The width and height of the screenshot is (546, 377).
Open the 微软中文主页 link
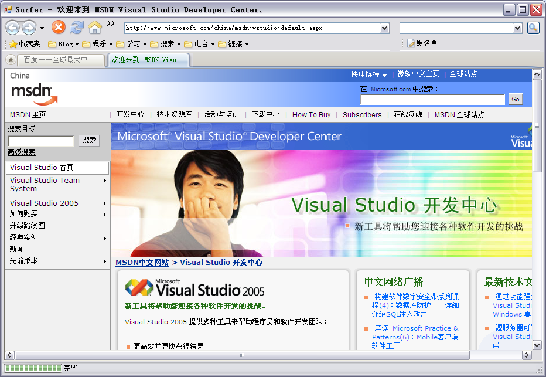tap(418, 74)
